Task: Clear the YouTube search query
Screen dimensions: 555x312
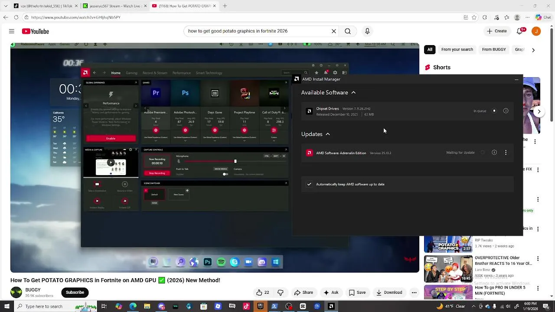Action: click(x=334, y=31)
